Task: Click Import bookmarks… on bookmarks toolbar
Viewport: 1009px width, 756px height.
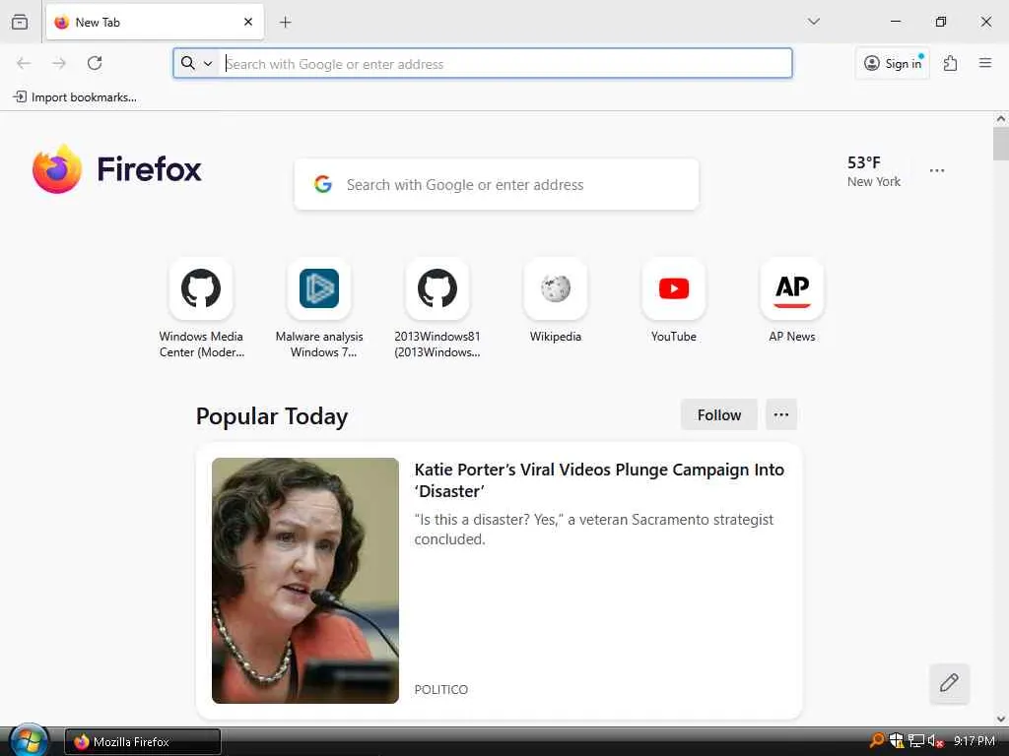Action: (75, 97)
